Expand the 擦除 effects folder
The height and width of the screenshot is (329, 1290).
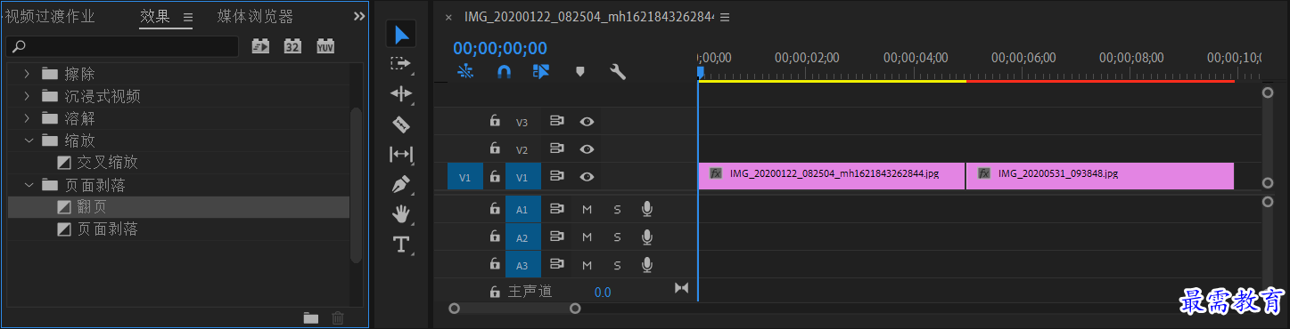click(28, 73)
